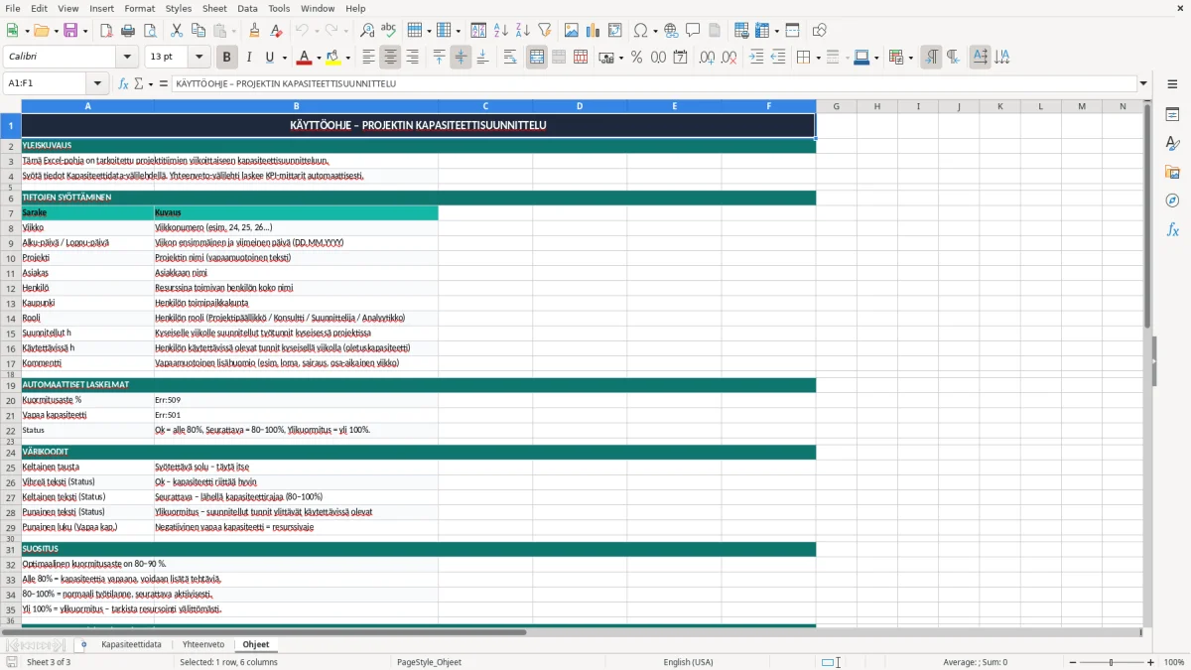Image resolution: width=1191 pixels, height=670 pixels.
Task: Insert Image icon
Action: (572, 31)
